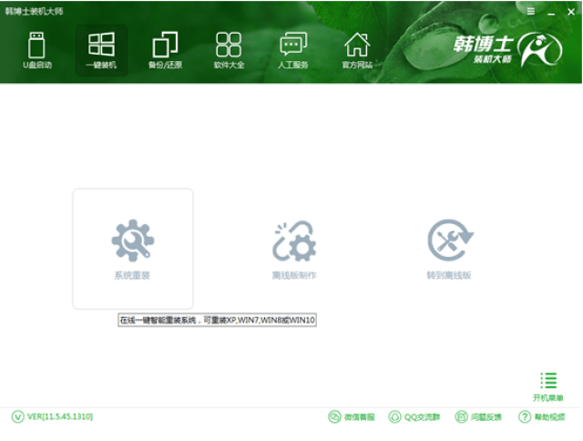Close the 韩博士装机大师 window

(x=571, y=12)
